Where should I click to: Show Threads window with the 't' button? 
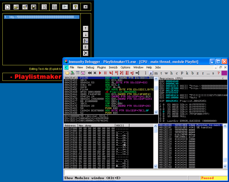pos(161,73)
